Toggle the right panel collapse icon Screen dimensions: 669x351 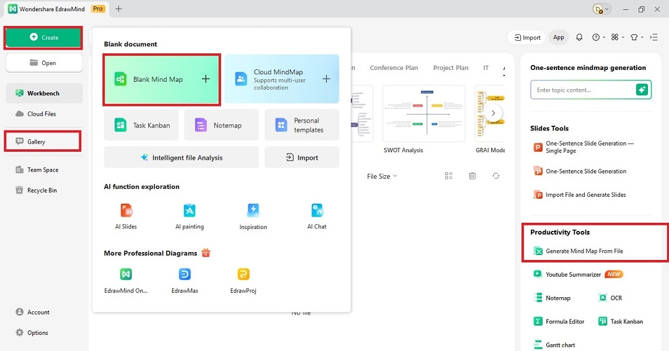coord(654,38)
